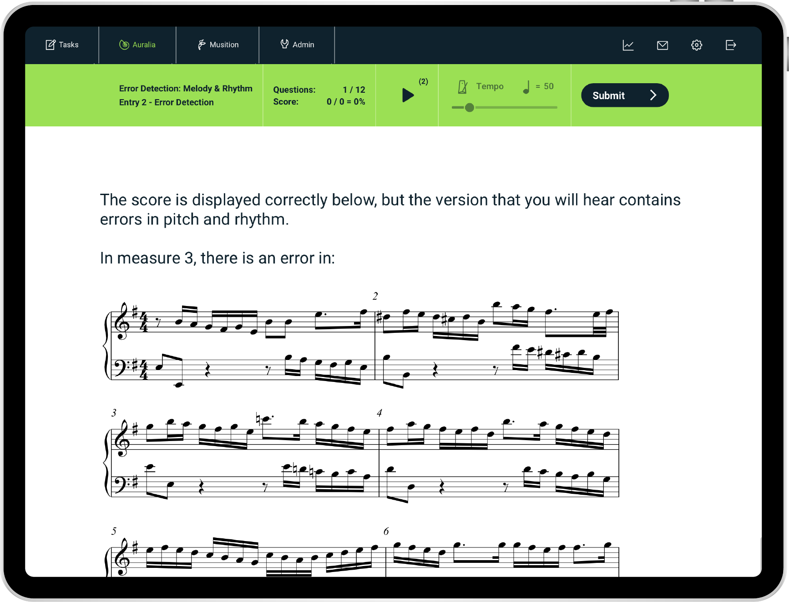Click the Admin stethoscope icon
The width and height of the screenshot is (789, 602).
coord(284,44)
